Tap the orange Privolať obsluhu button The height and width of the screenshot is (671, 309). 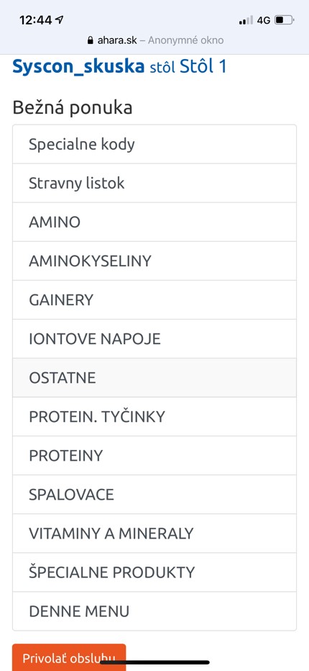(x=69, y=657)
